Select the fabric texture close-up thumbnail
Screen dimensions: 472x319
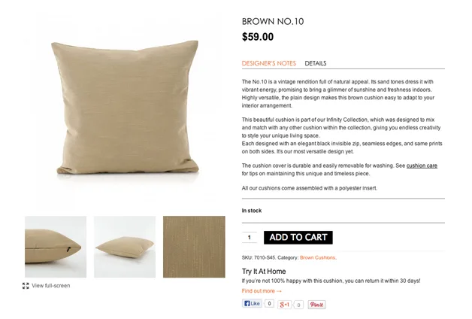coord(194,247)
